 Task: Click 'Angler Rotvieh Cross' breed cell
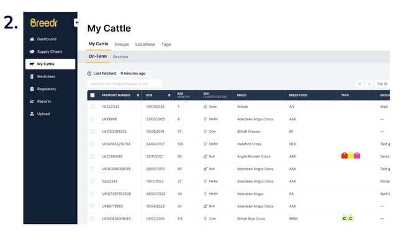tap(253, 156)
